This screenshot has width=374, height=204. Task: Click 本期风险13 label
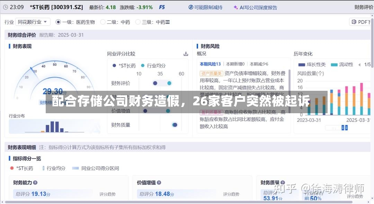click(x=210, y=64)
